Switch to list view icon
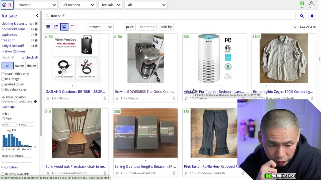Image resolution: width=321 pixels, height=180 pixels. click(x=48, y=27)
